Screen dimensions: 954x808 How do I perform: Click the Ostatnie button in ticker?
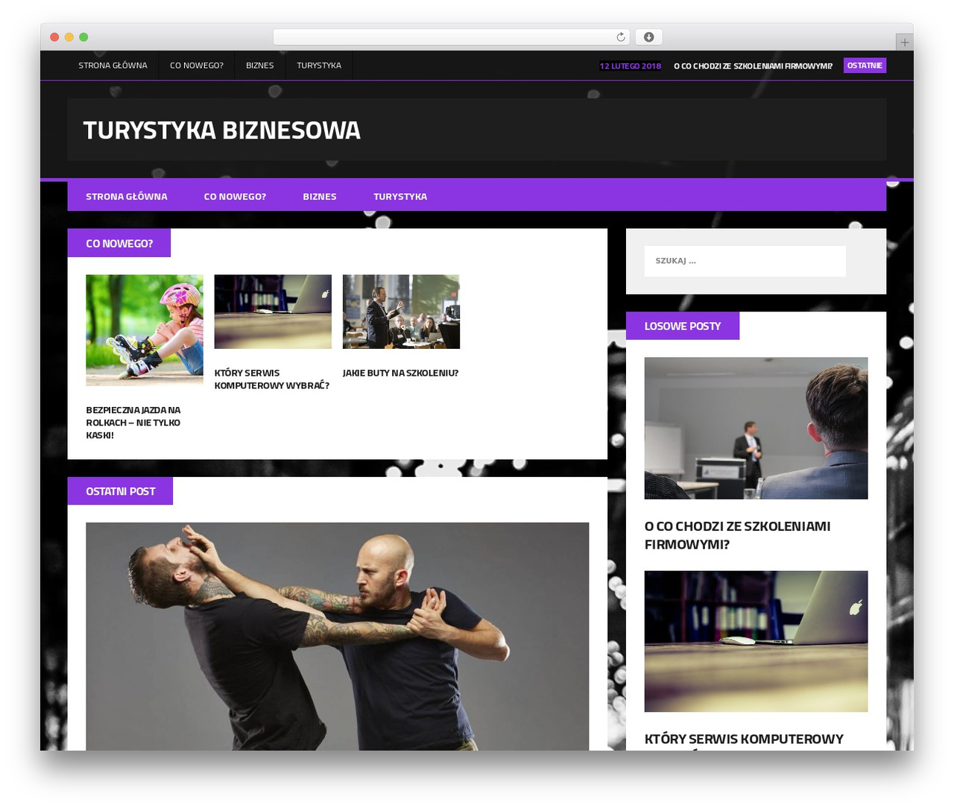(x=865, y=66)
